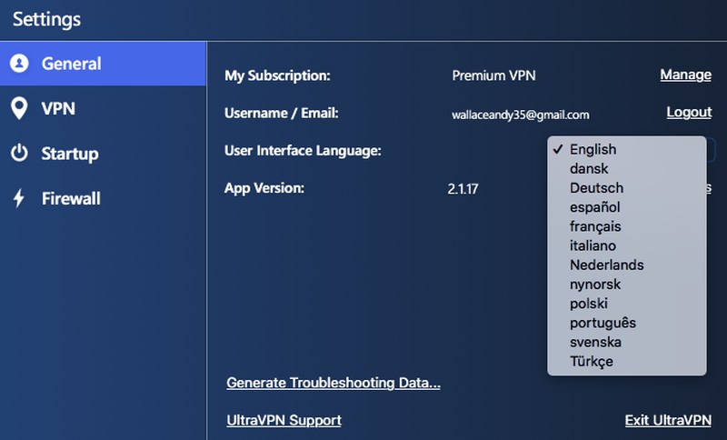Open the Startup settings tab
This screenshot has height=440, width=727.
tap(103, 154)
